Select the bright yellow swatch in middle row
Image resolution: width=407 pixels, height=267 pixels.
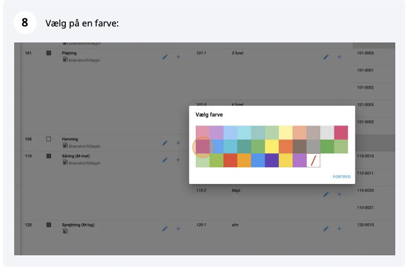coord(272,146)
